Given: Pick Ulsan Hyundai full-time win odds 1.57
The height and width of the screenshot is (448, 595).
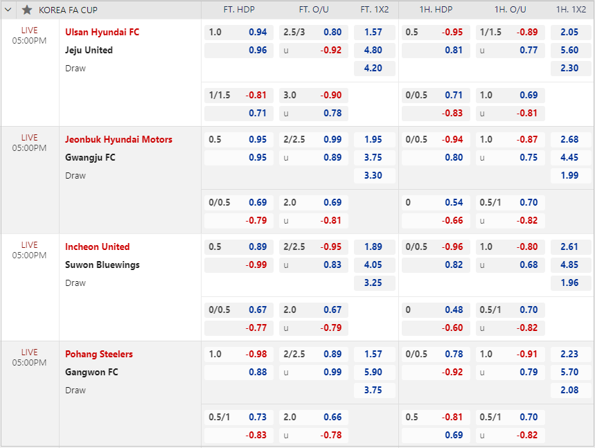Looking at the screenshot, I should pos(374,33).
